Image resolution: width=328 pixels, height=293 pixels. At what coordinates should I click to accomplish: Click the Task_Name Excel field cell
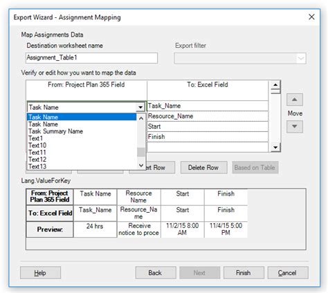[208, 106]
